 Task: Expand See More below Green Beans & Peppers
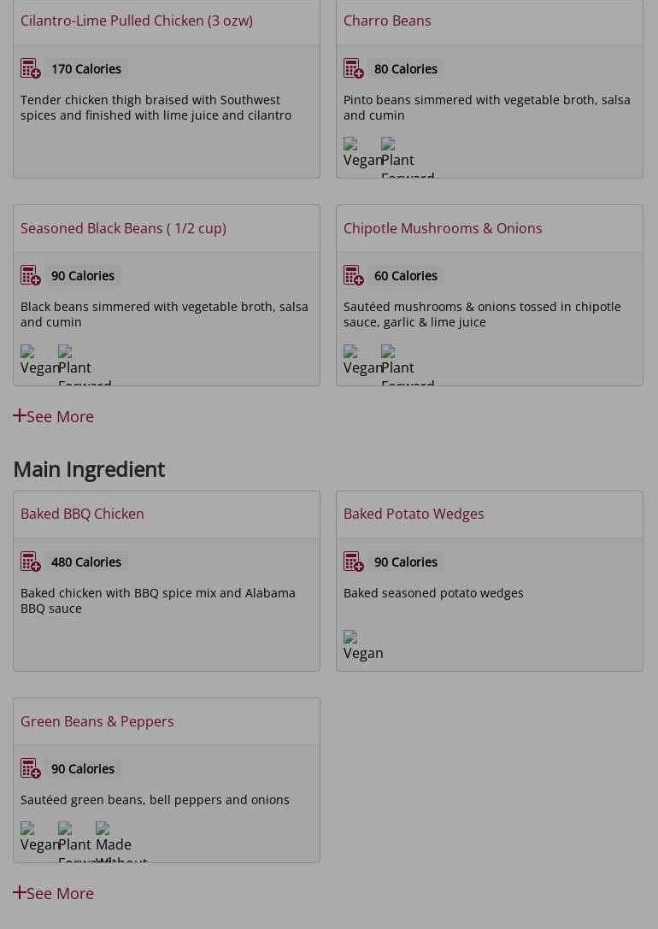pos(54,893)
